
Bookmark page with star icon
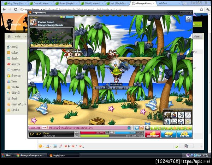[201, 9]
